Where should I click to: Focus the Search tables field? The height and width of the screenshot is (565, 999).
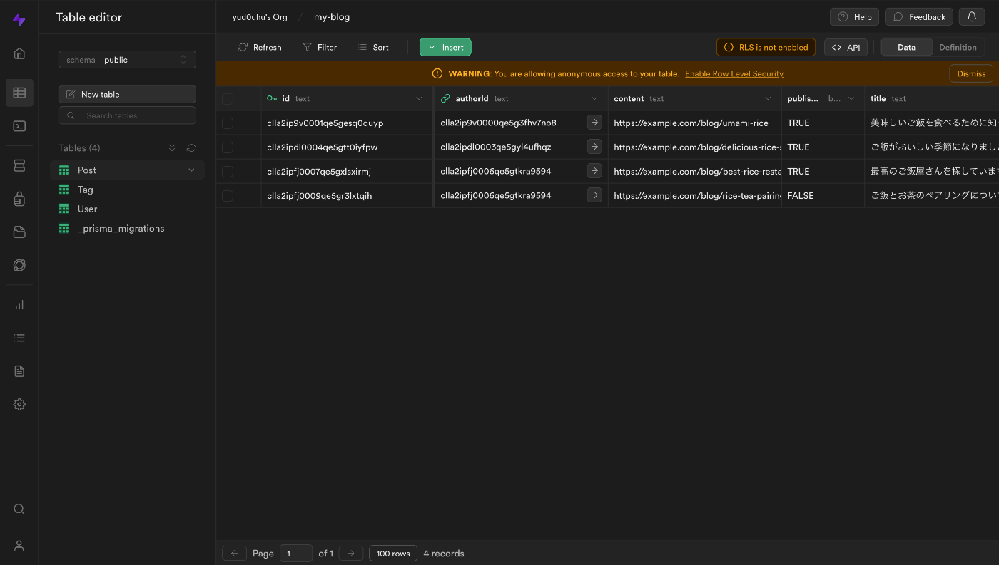pyautogui.click(x=127, y=115)
